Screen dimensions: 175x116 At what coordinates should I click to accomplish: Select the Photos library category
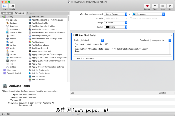click(13, 54)
